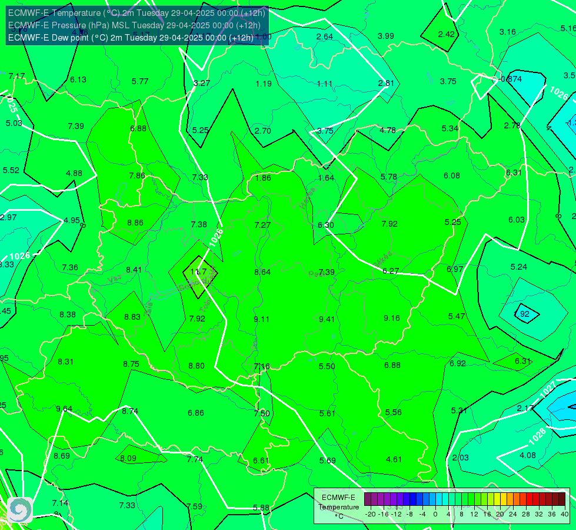Click the 5.77 dew point value
This screenshot has width=576, height=530.
[140, 81]
